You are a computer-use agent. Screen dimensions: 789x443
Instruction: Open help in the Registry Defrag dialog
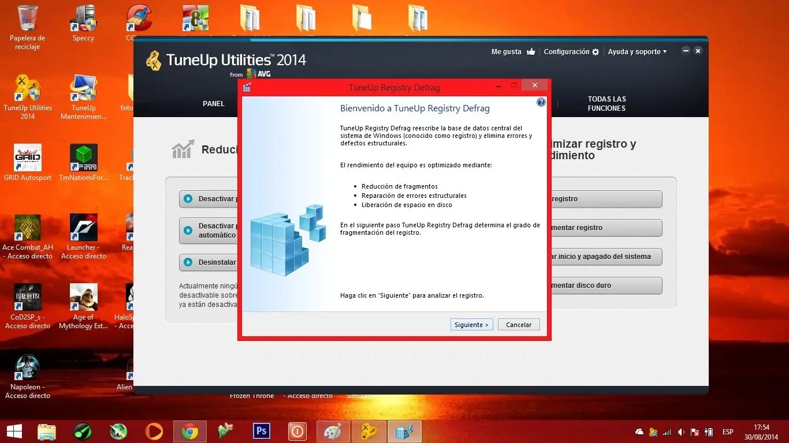541,102
